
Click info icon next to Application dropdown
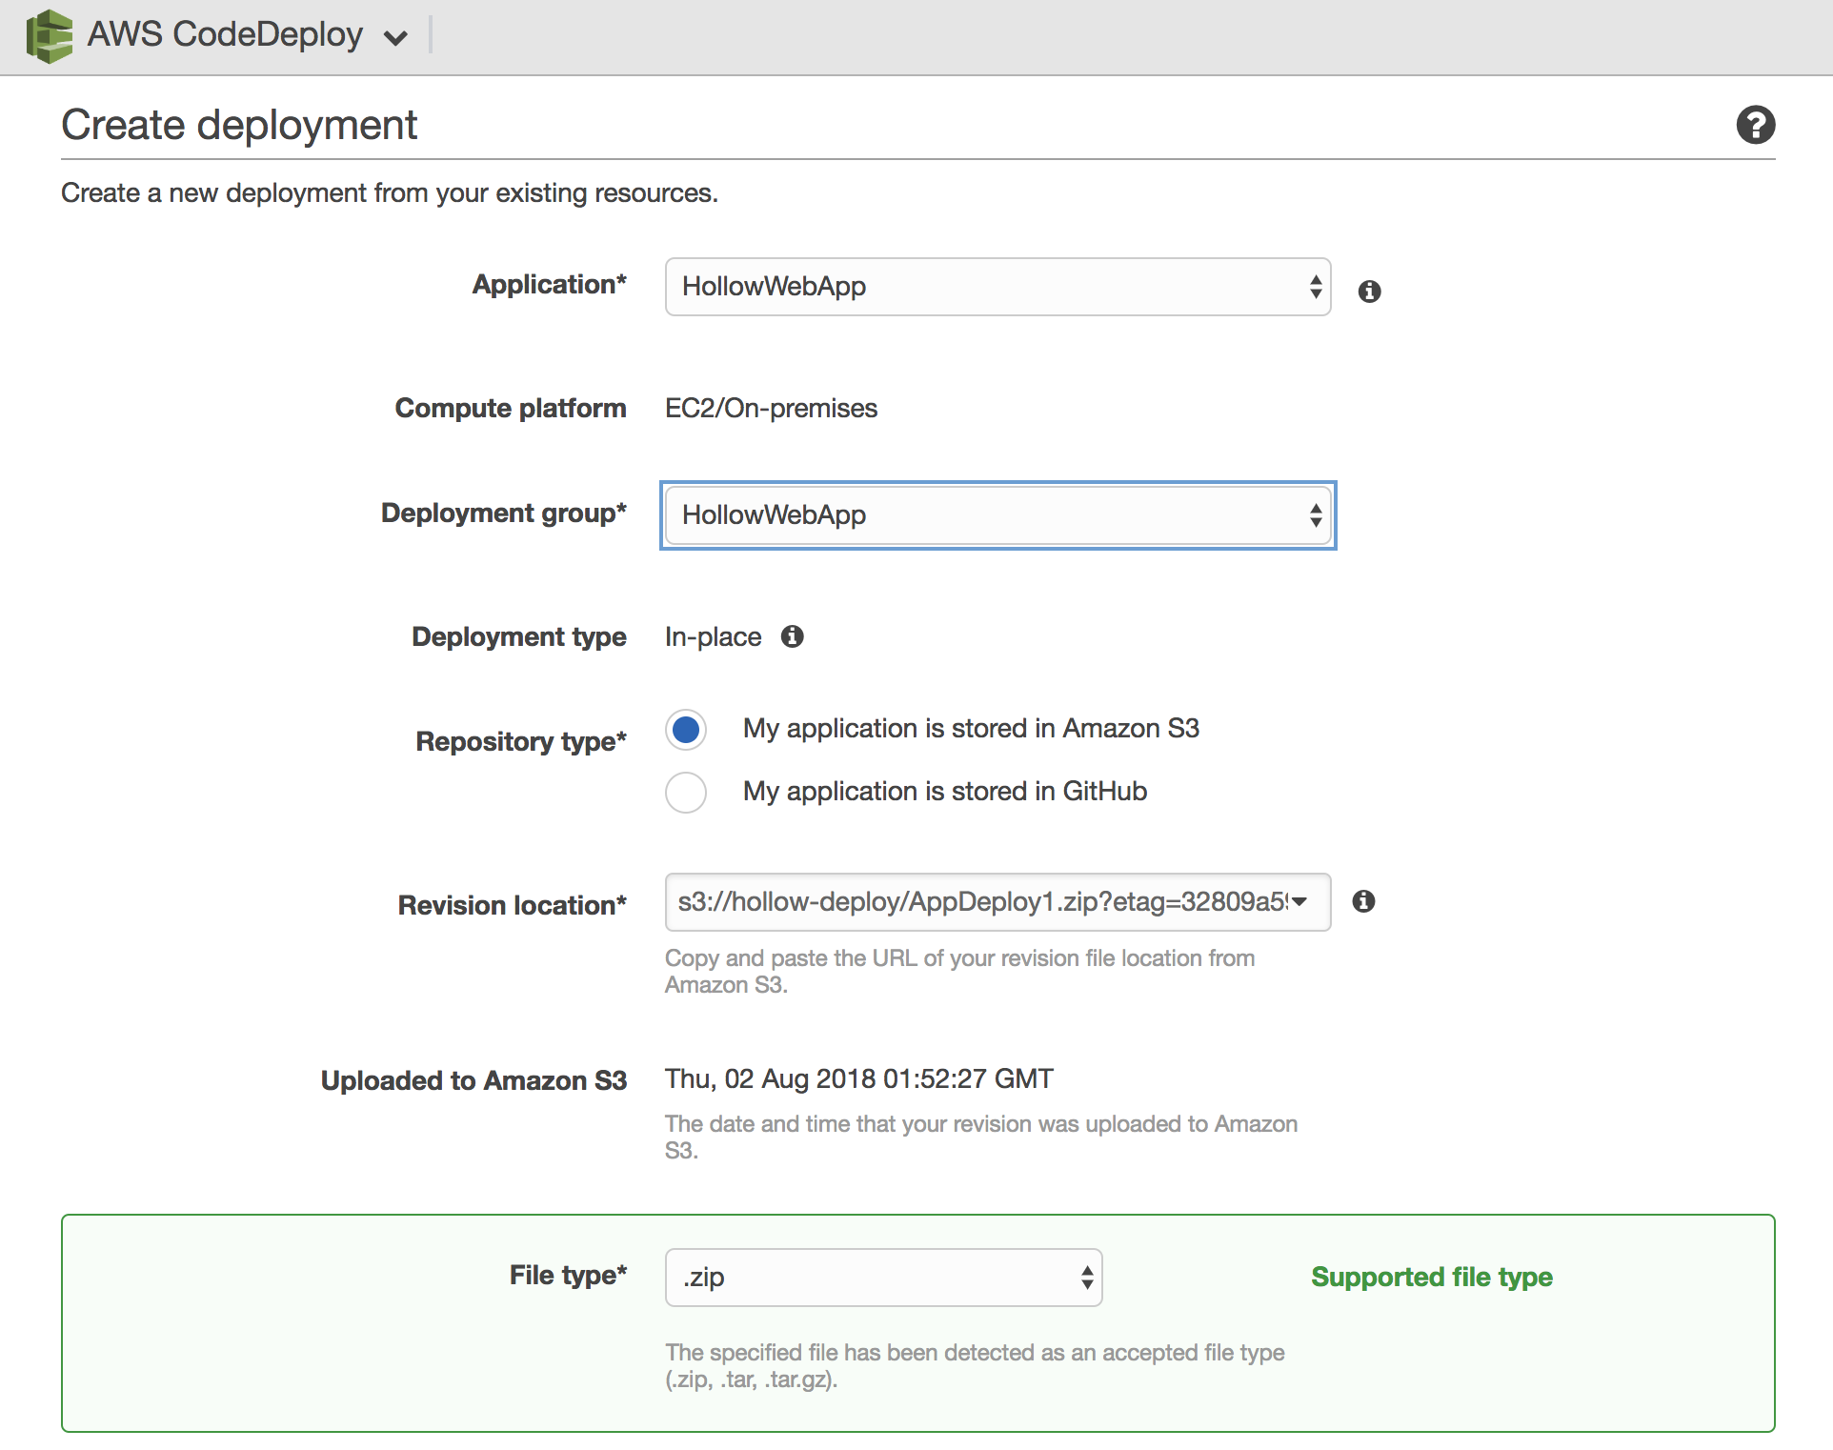1369,292
